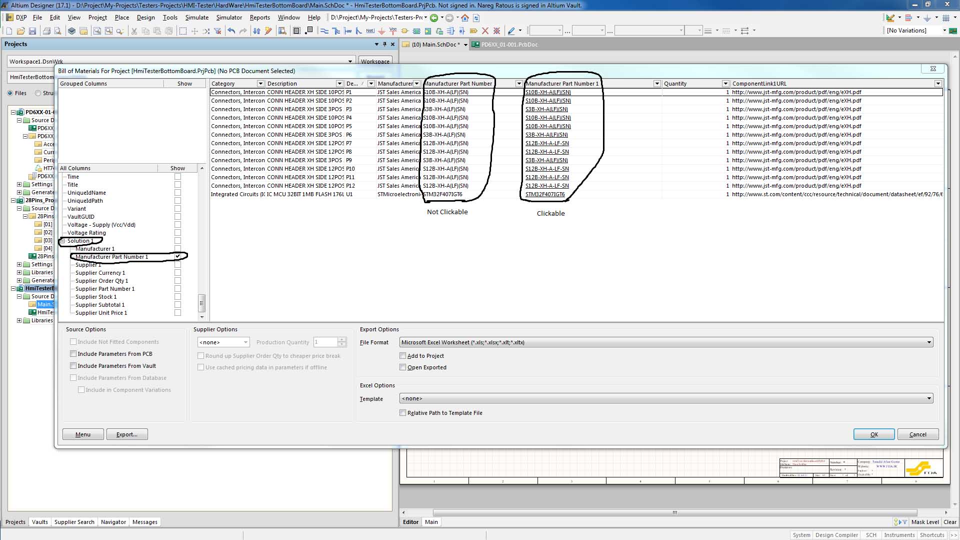This screenshot has width=960, height=540.
Task: Click the Place No ERC red X icon
Action: click(485, 31)
